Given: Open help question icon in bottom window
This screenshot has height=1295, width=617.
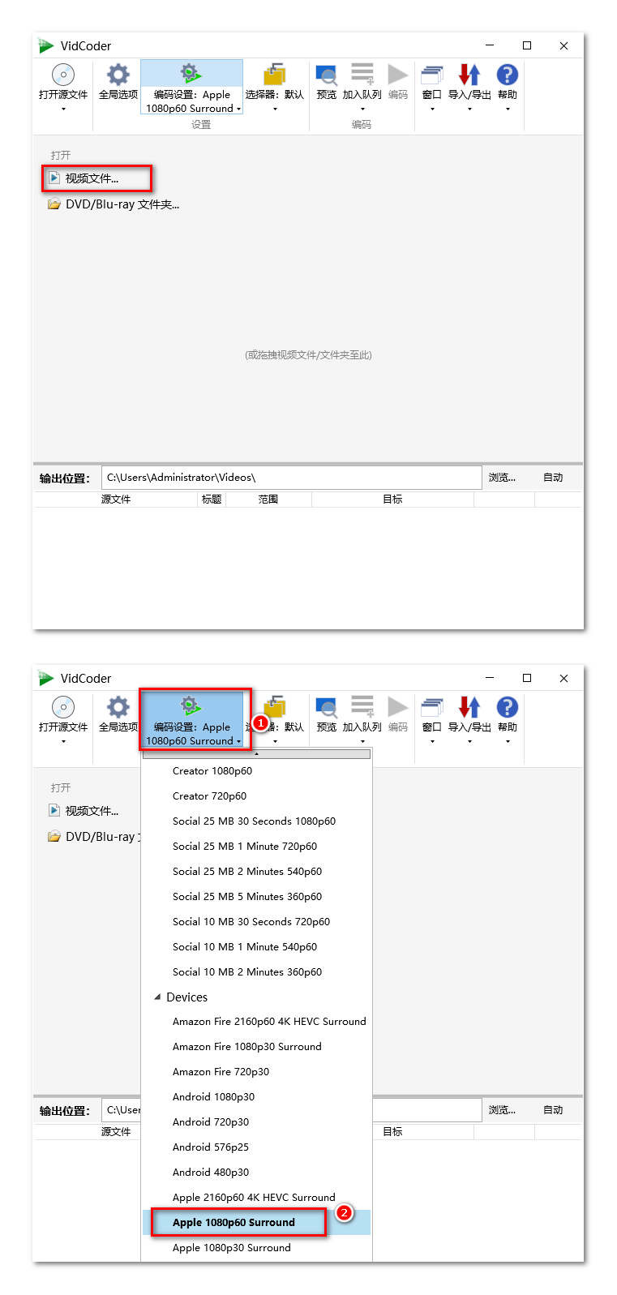Looking at the screenshot, I should pos(508,707).
